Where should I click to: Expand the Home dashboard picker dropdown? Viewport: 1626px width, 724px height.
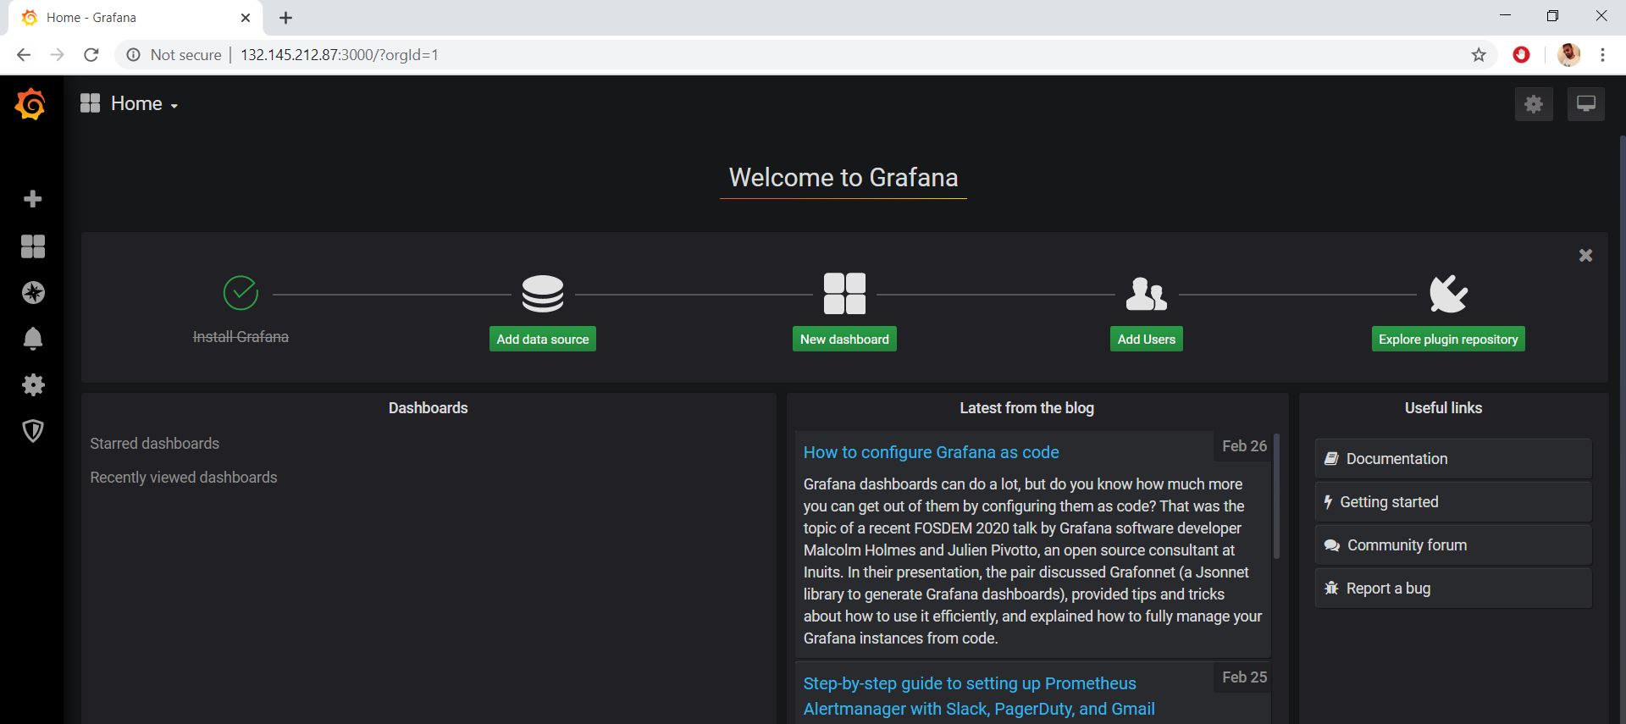tap(129, 104)
